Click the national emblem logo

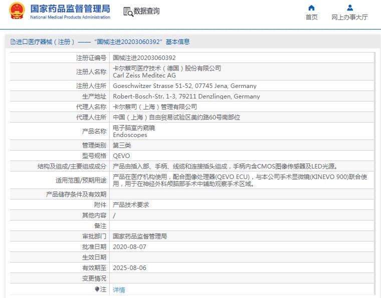click(x=17, y=11)
